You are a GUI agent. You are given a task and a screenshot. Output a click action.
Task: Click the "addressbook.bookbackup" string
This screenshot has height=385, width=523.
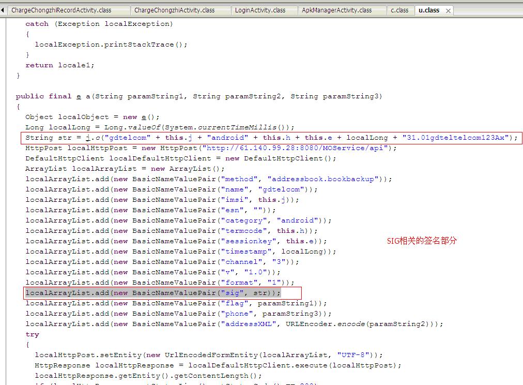click(322, 179)
